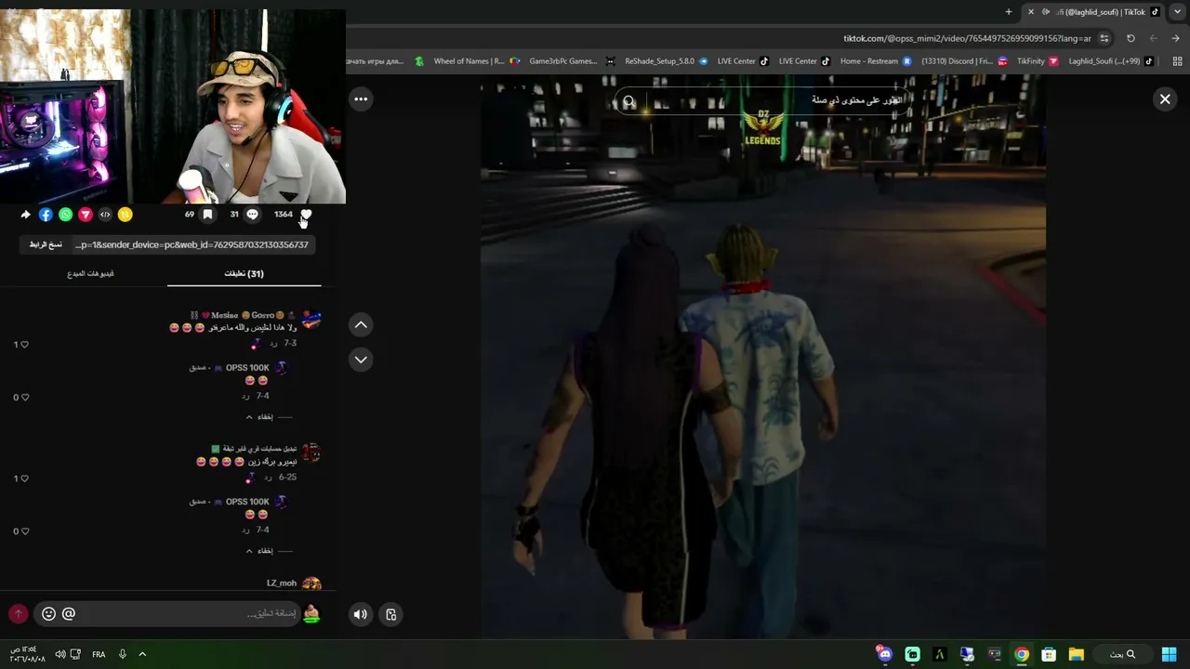Click the red paper-plane send icon

pos(86,215)
